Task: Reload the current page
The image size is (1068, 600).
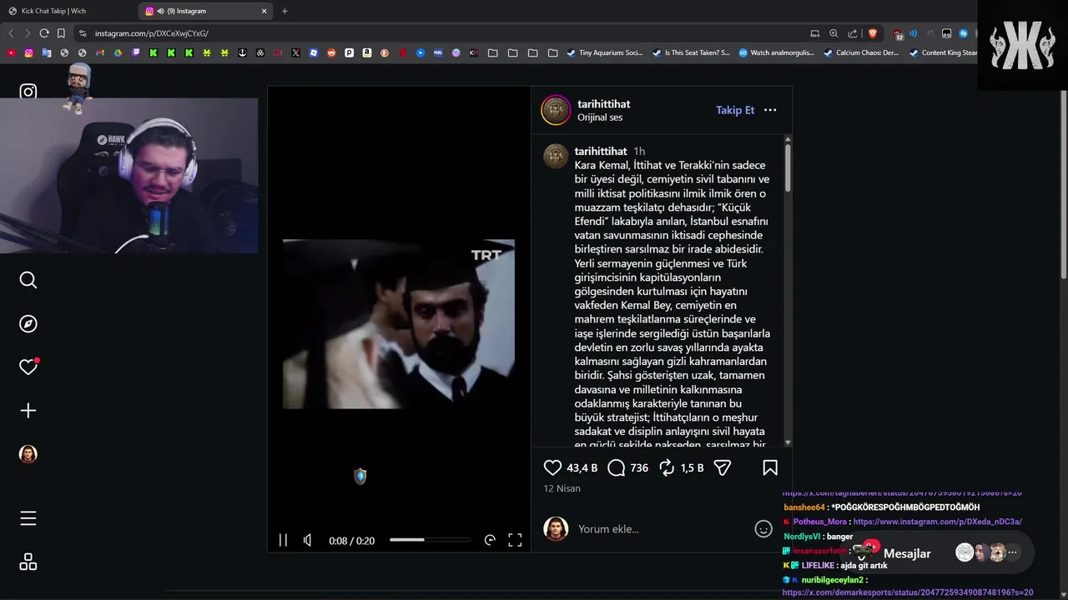Action: 43,33
